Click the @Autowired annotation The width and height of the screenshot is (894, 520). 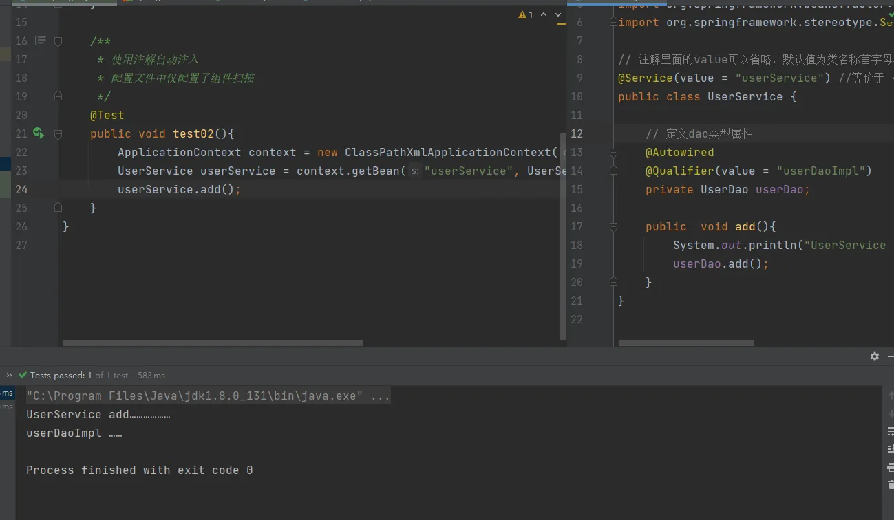[679, 152]
